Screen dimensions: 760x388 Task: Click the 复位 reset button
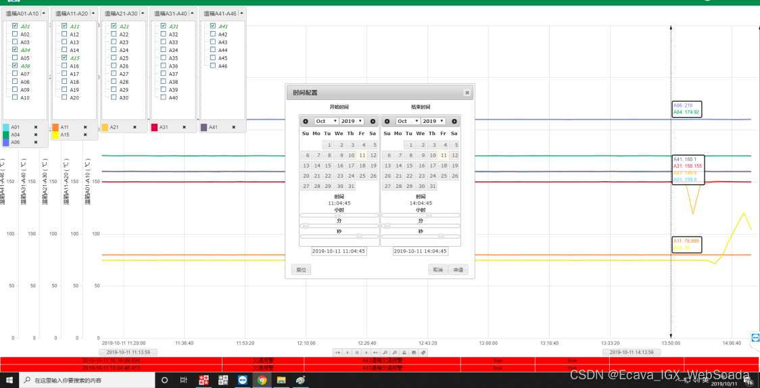(x=301, y=270)
